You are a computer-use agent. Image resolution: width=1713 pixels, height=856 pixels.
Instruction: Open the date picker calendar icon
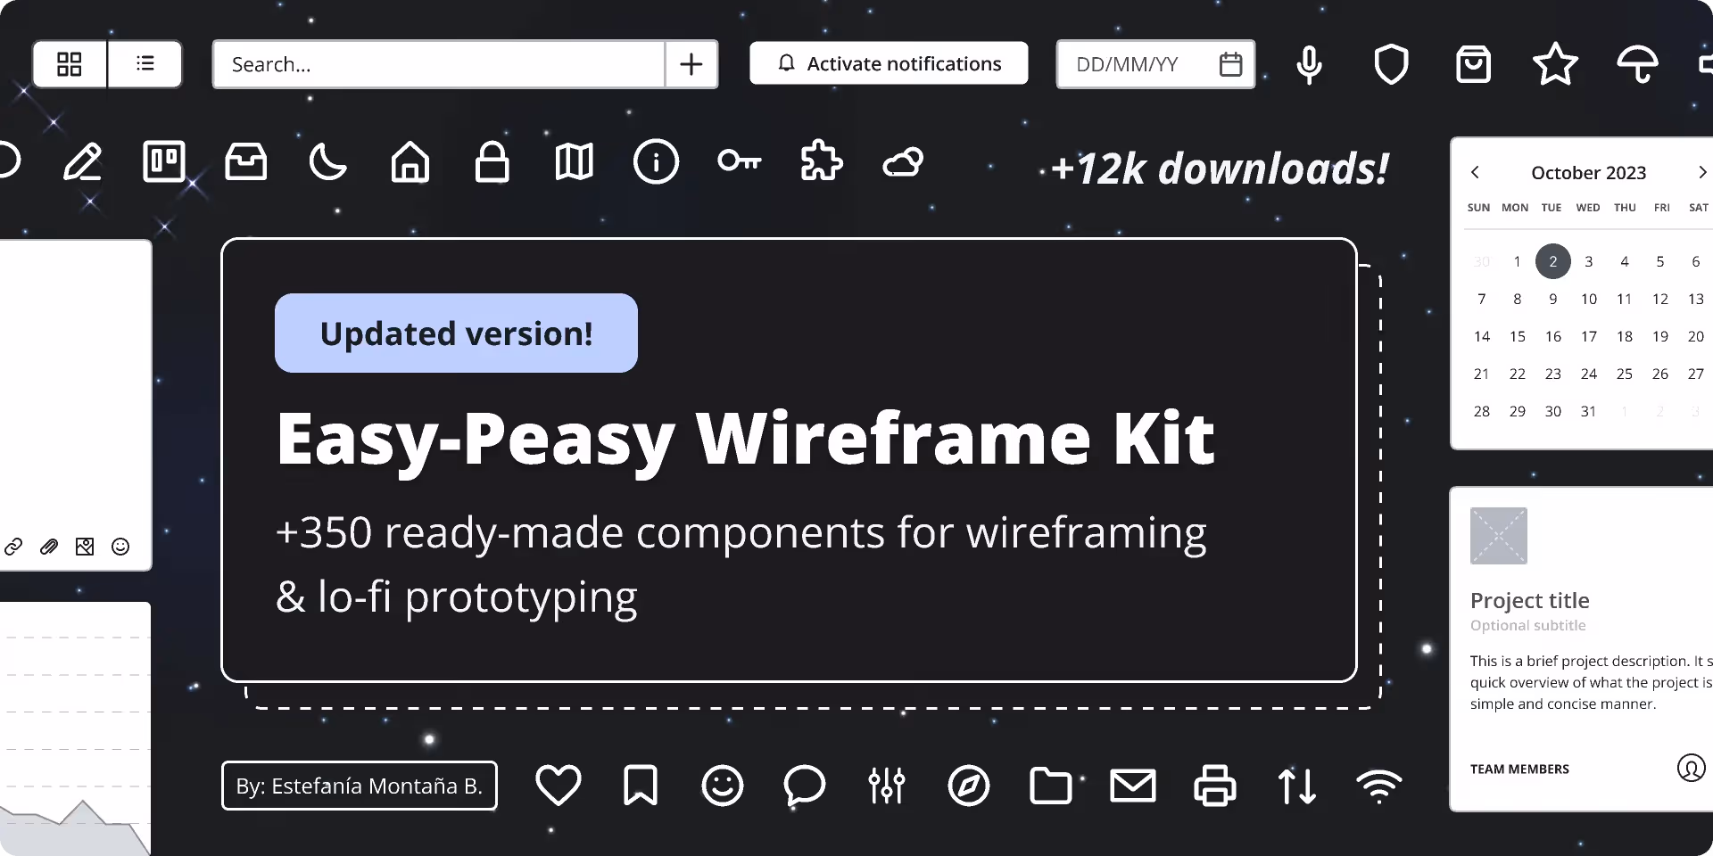point(1230,64)
